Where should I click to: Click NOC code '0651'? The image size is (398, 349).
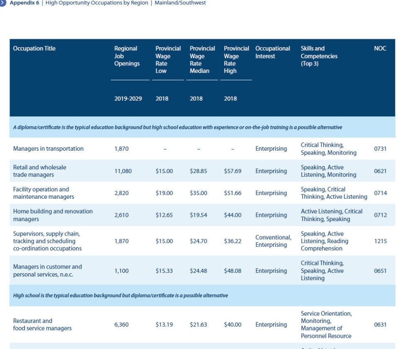tap(380, 271)
